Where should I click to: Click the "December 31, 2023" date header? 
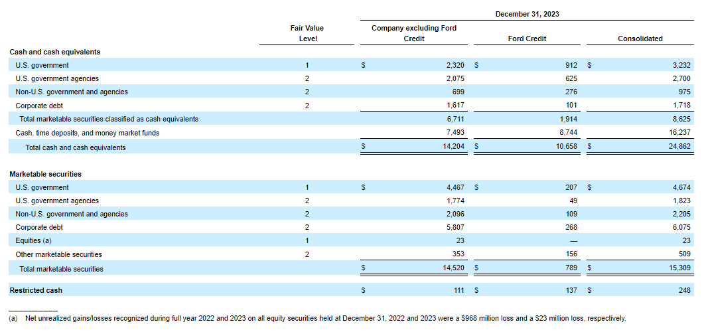[x=526, y=14]
